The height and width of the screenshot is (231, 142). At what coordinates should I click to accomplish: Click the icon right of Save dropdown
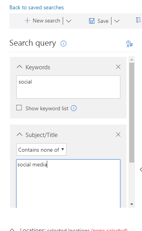[x=138, y=20]
